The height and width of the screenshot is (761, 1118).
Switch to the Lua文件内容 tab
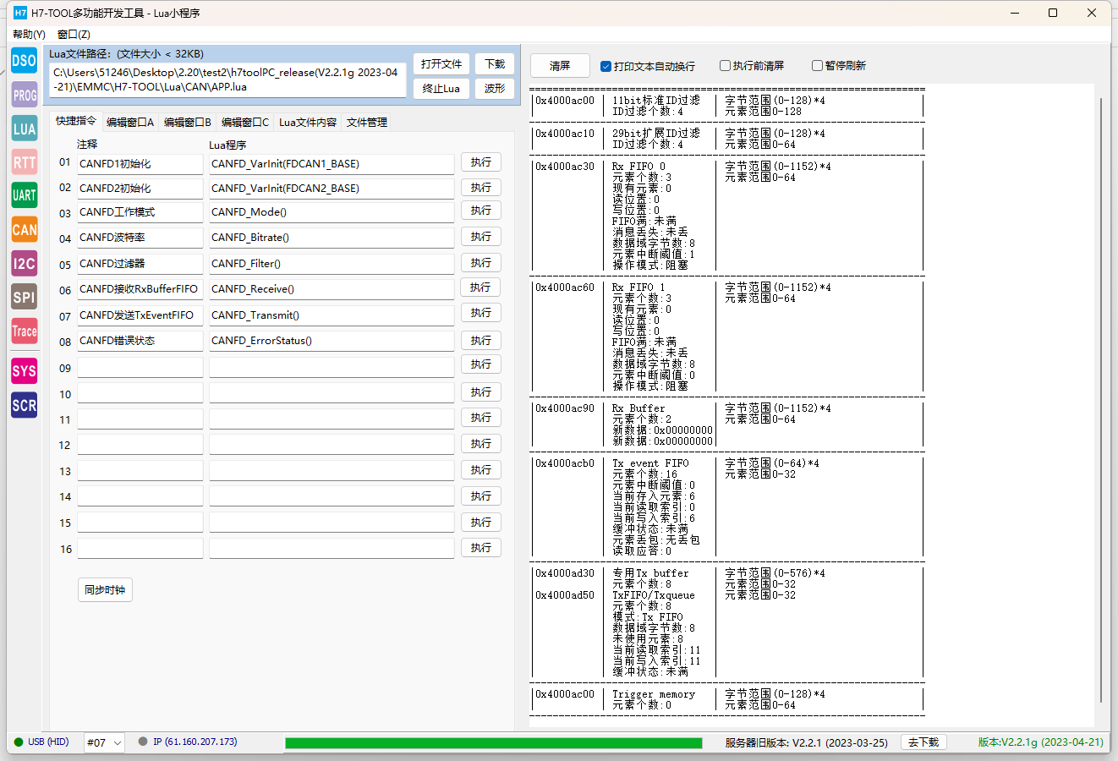308,122
